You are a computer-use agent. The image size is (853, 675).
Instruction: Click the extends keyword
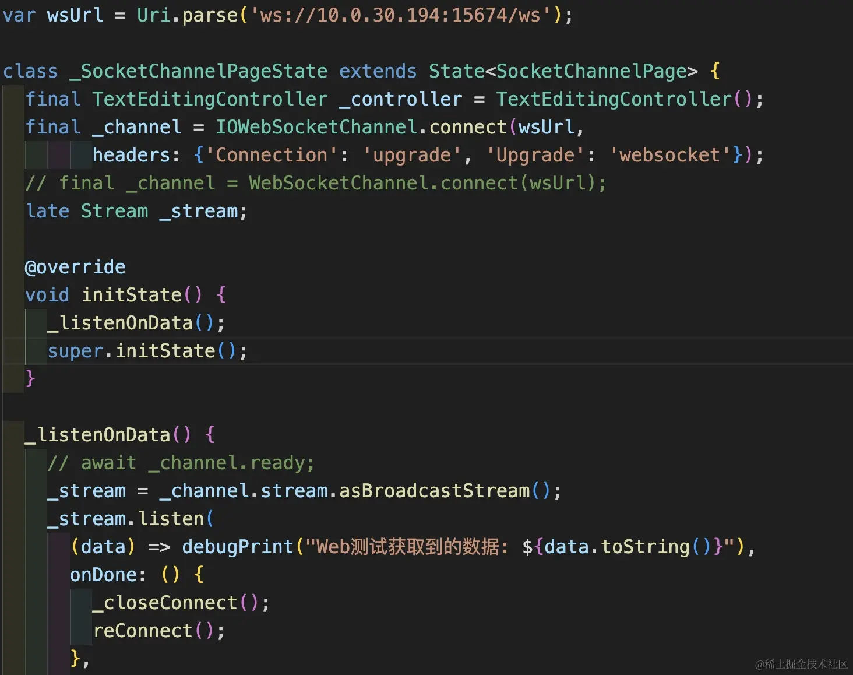pyautogui.click(x=378, y=71)
